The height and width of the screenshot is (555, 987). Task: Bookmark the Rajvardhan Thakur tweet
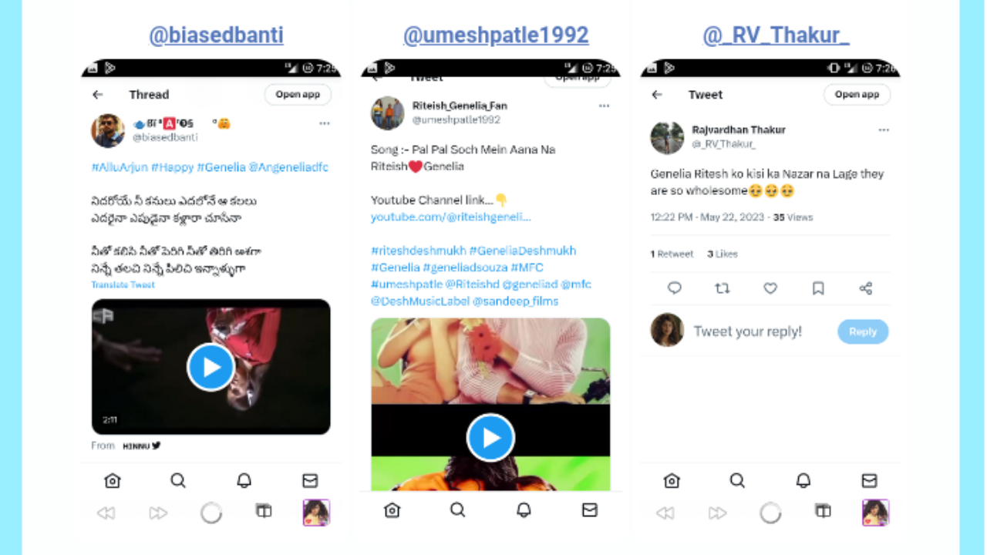tap(818, 288)
